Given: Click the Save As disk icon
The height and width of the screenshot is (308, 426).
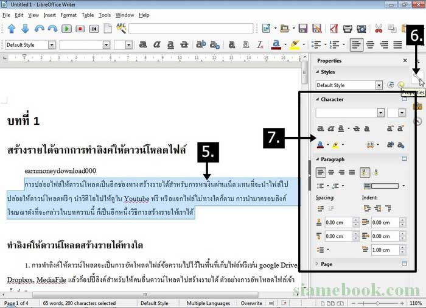Looking at the screenshot, I should [317, 28].
